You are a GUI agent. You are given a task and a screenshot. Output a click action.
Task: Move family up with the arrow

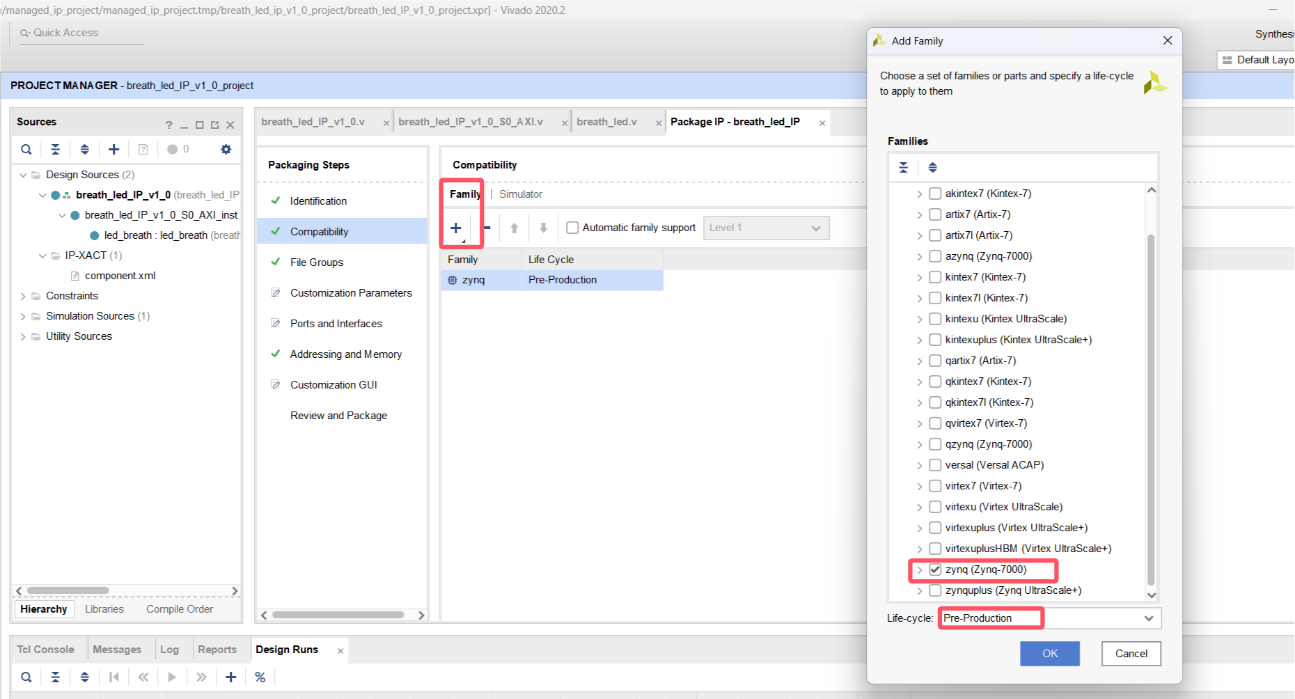(x=515, y=228)
